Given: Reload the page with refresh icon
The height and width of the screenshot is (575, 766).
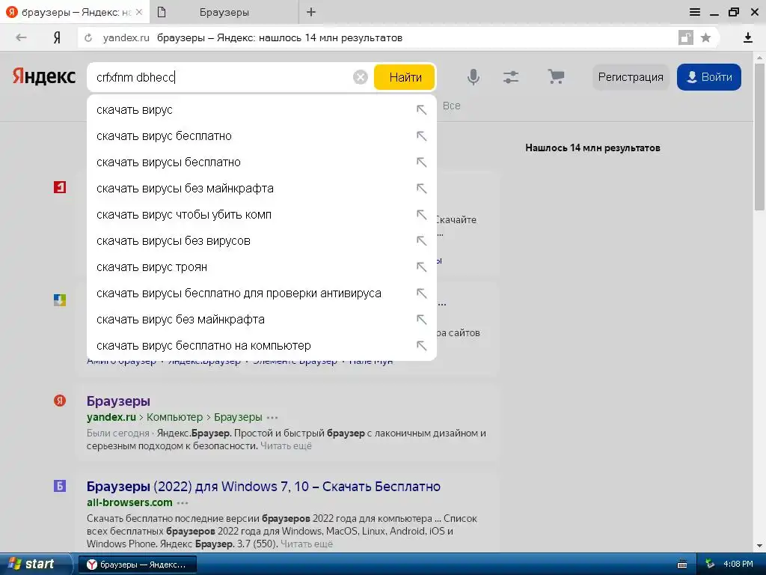Looking at the screenshot, I should tap(88, 37).
